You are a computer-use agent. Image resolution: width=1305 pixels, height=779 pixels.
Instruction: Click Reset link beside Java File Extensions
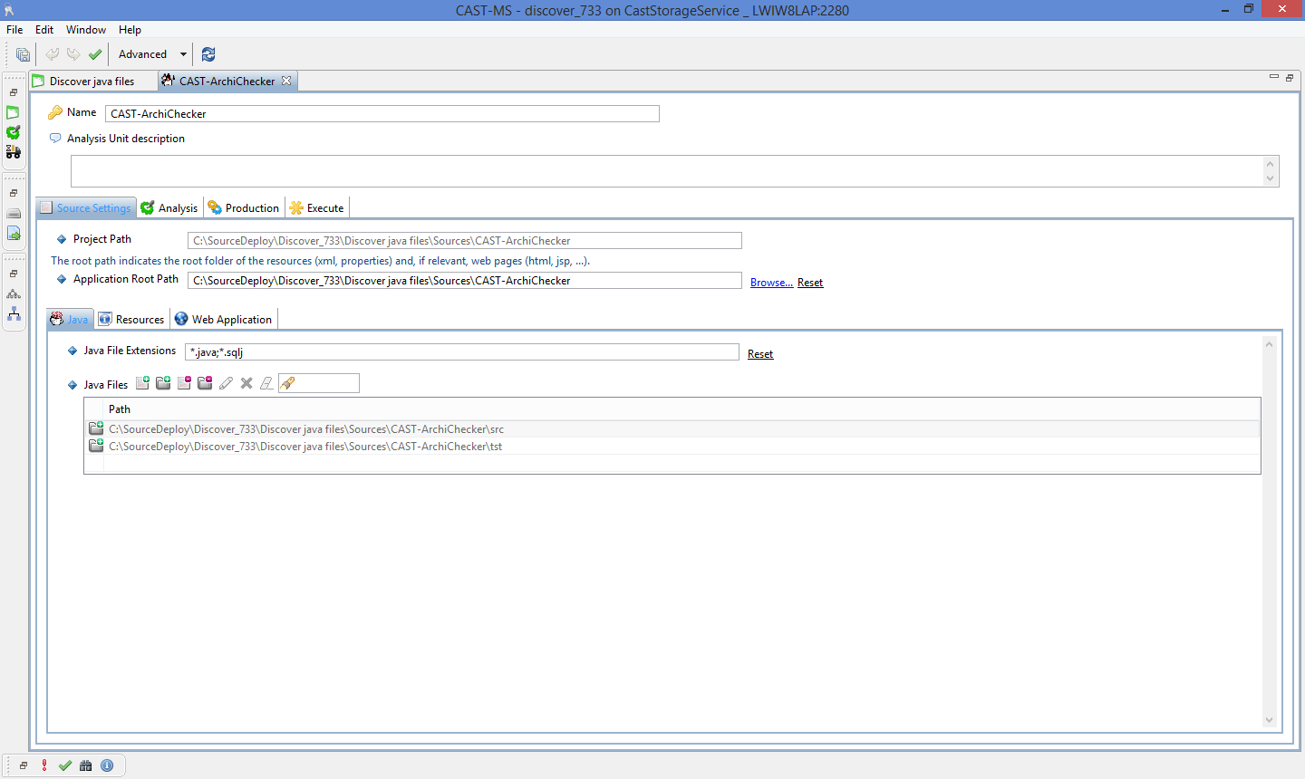(x=760, y=354)
